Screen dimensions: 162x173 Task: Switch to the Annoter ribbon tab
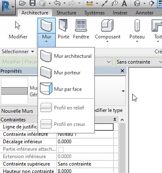(x=144, y=13)
